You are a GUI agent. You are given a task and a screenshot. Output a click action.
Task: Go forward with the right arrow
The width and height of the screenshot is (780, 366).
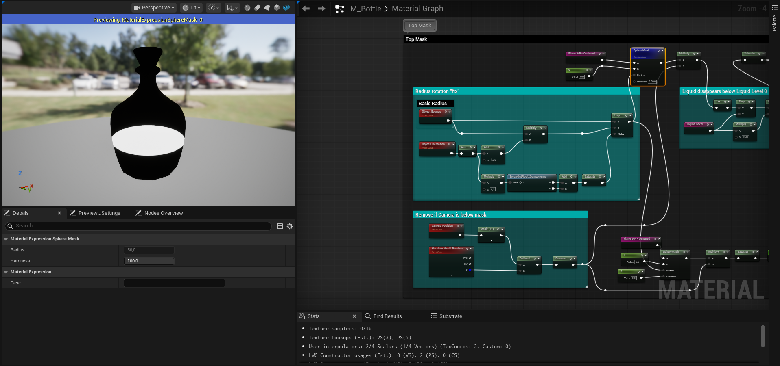pos(321,9)
